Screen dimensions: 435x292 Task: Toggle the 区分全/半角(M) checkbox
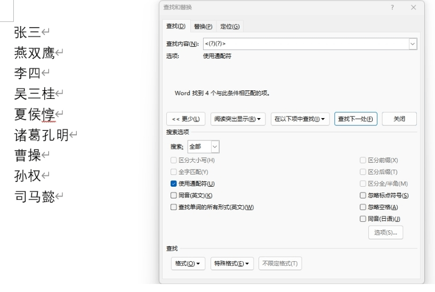click(363, 183)
